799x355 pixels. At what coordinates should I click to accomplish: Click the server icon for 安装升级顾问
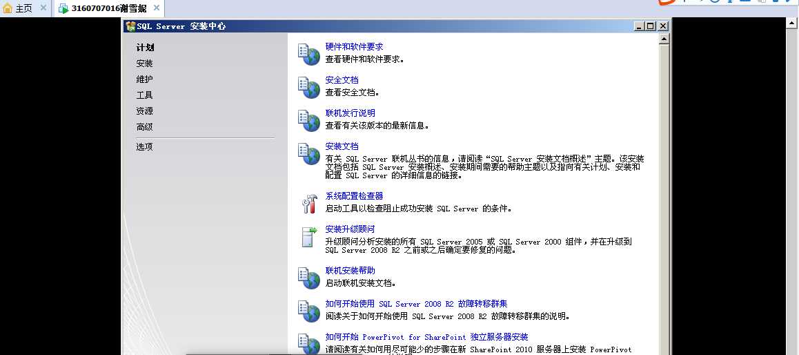[309, 237]
